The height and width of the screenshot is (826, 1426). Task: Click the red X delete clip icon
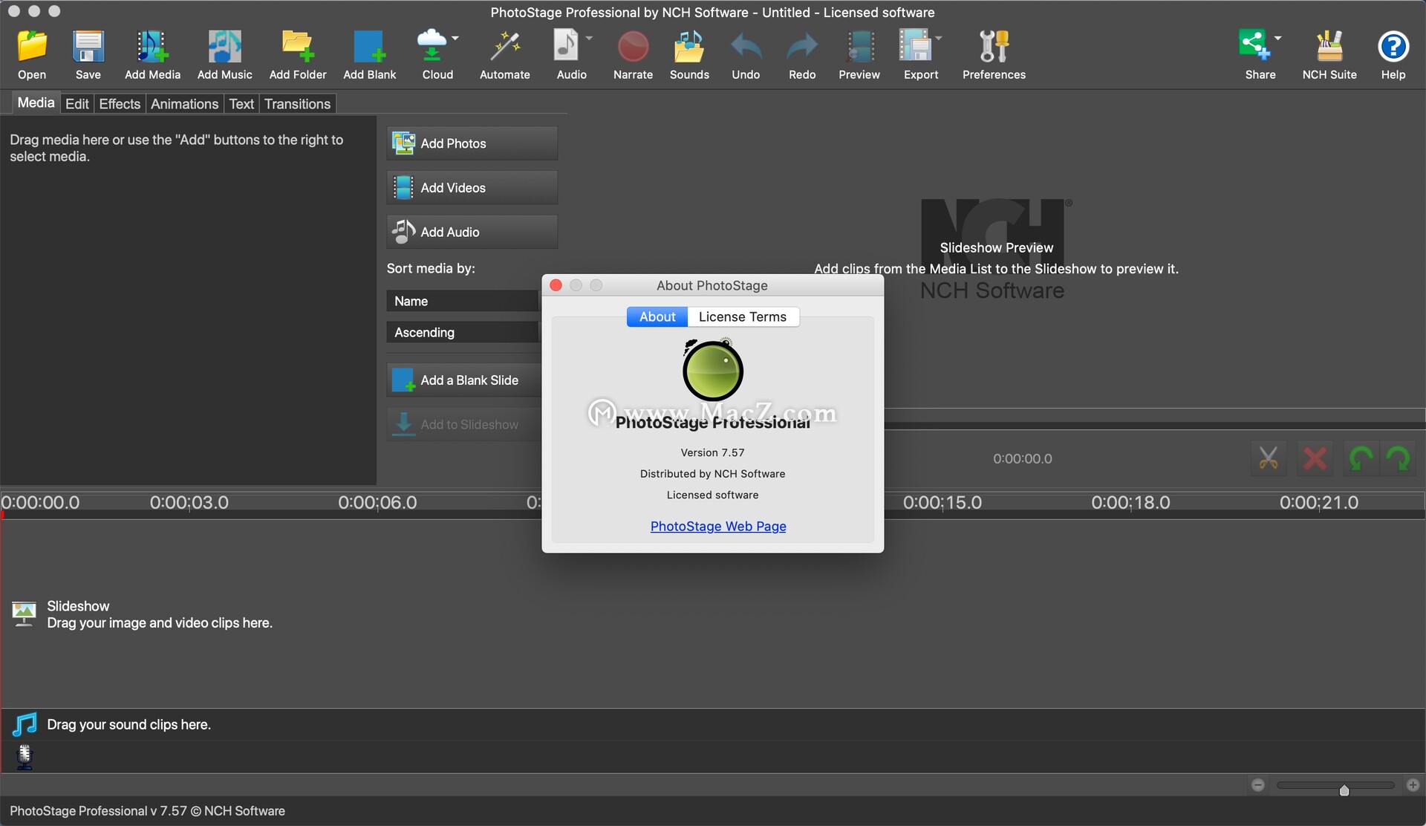pyautogui.click(x=1315, y=458)
